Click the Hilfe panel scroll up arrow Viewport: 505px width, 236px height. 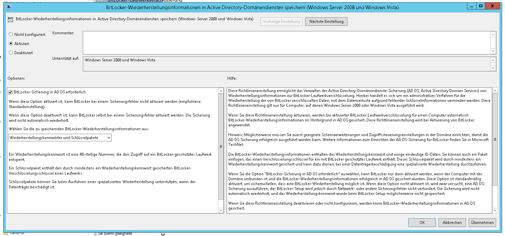coord(495,91)
